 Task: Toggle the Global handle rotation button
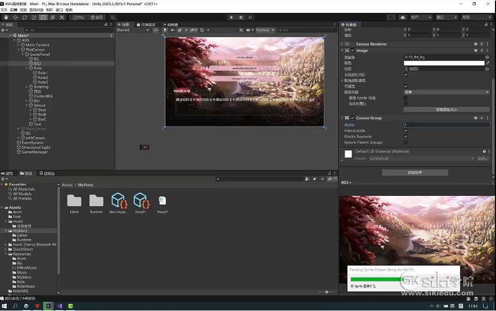(x=97, y=18)
